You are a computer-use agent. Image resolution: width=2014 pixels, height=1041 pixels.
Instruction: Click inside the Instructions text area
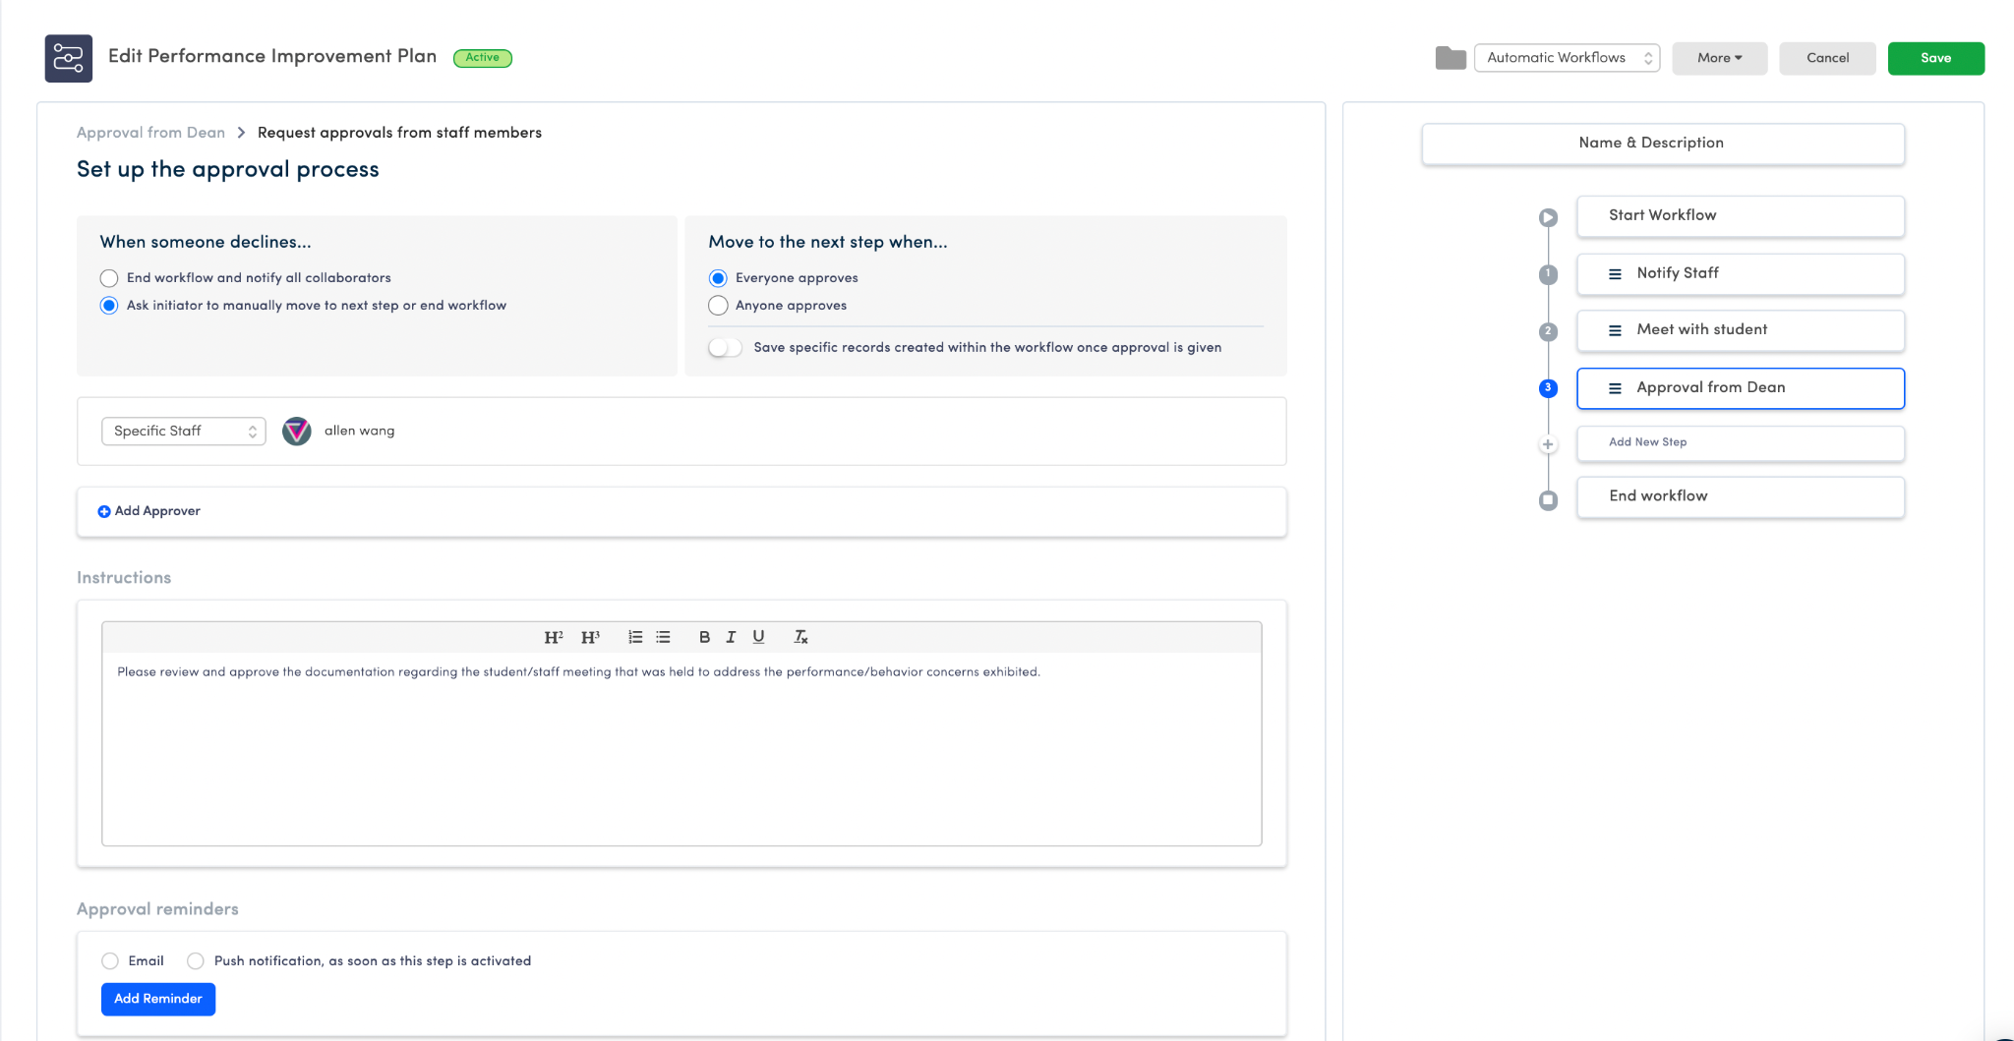pos(681,748)
